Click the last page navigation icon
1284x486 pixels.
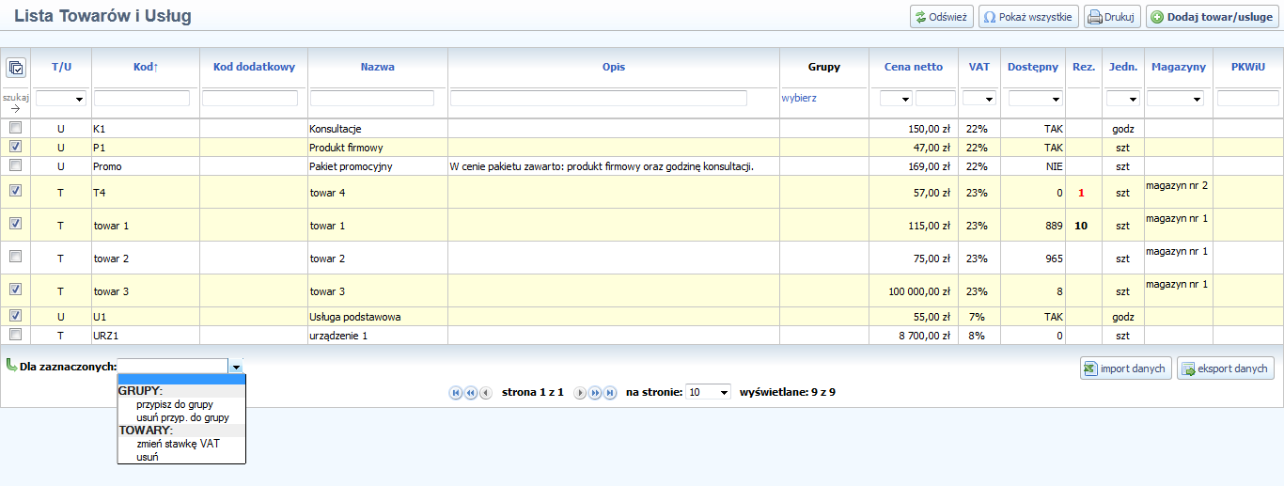click(610, 393)
